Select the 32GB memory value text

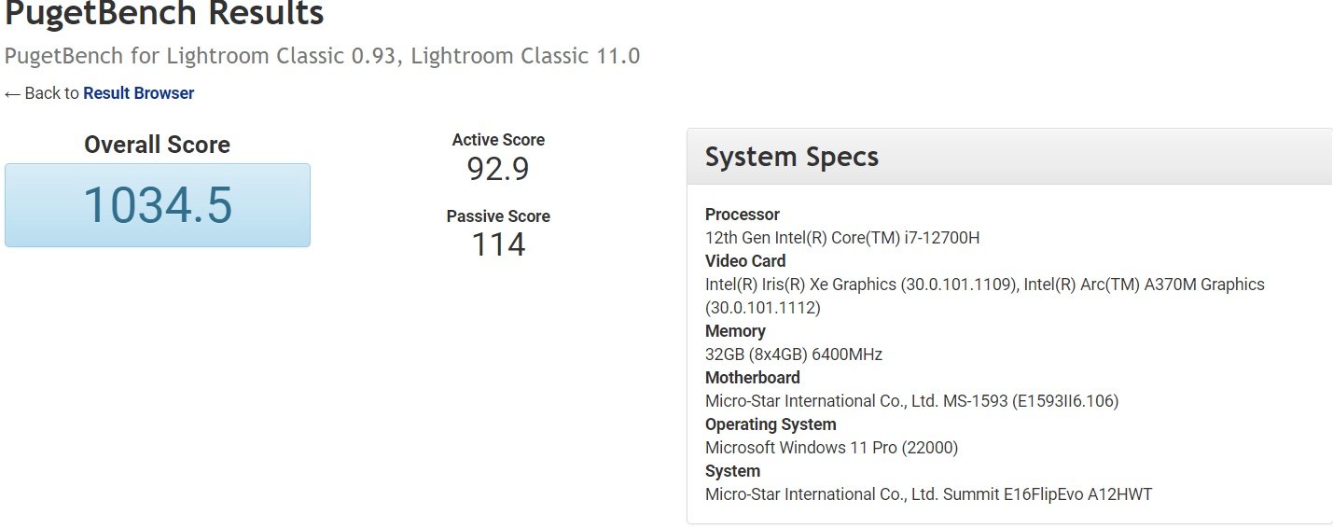coord(793,354)
